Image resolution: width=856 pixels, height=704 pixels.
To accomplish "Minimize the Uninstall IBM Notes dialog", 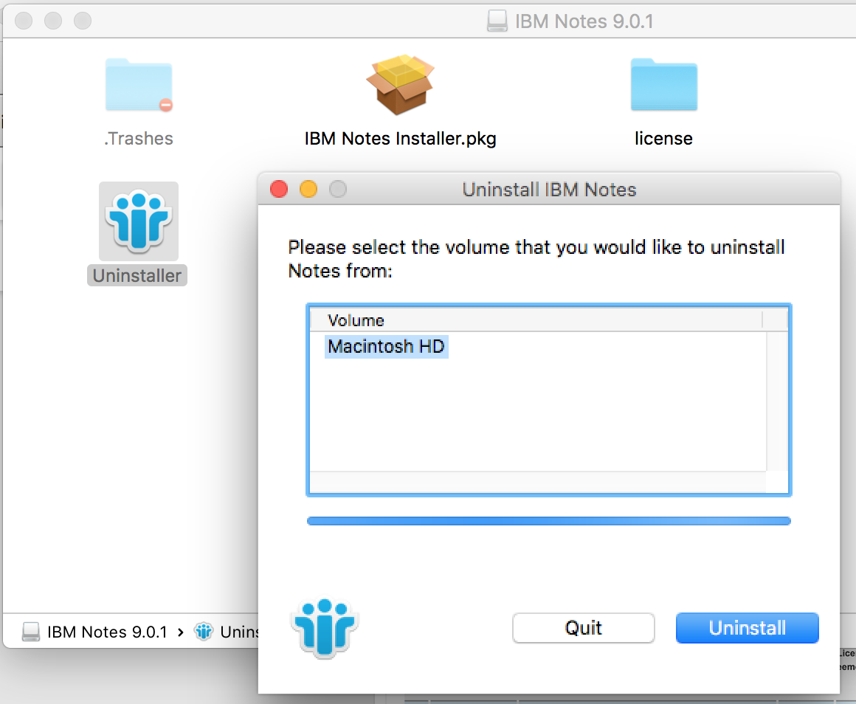I will coord(308,190).
